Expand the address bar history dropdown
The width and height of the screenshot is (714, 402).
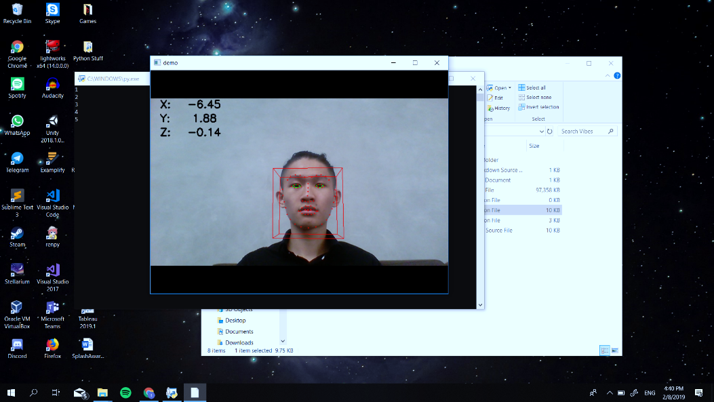(x=541, y=131)
